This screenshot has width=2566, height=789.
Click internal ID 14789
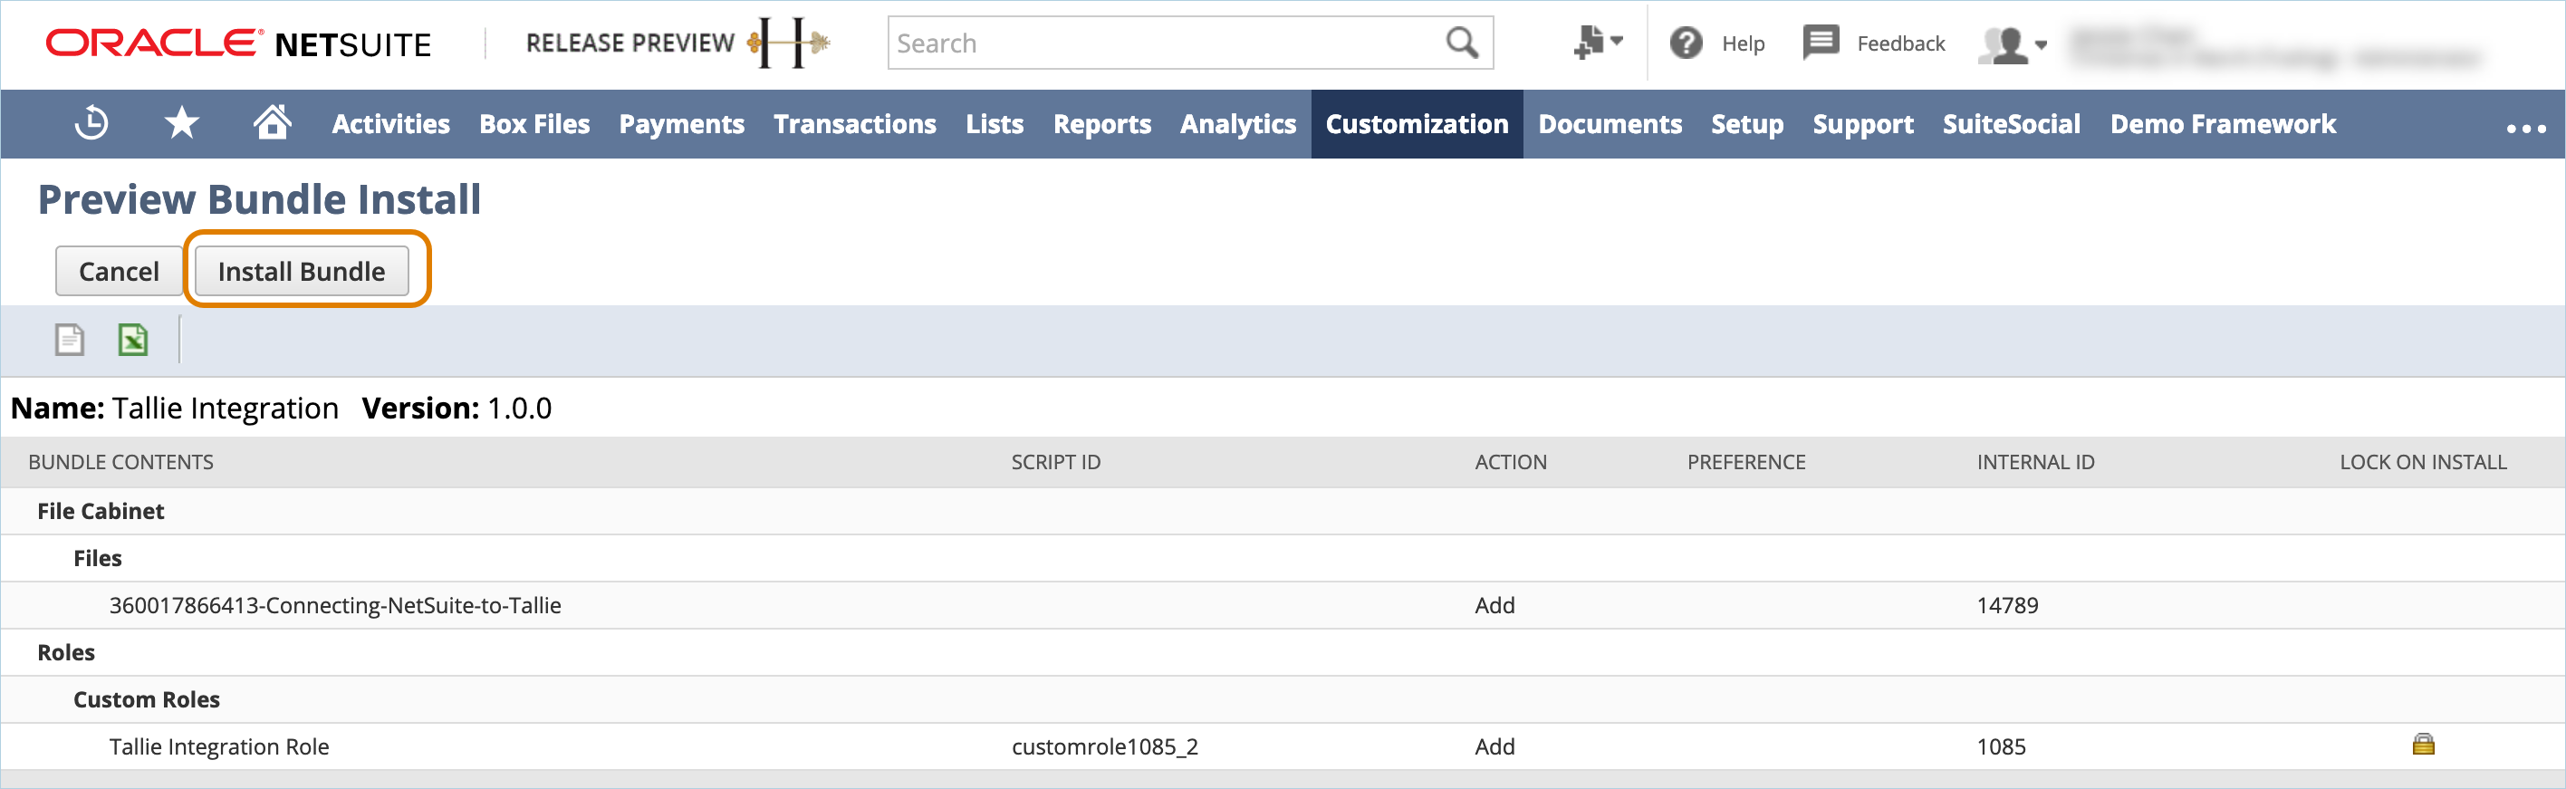2007,606
